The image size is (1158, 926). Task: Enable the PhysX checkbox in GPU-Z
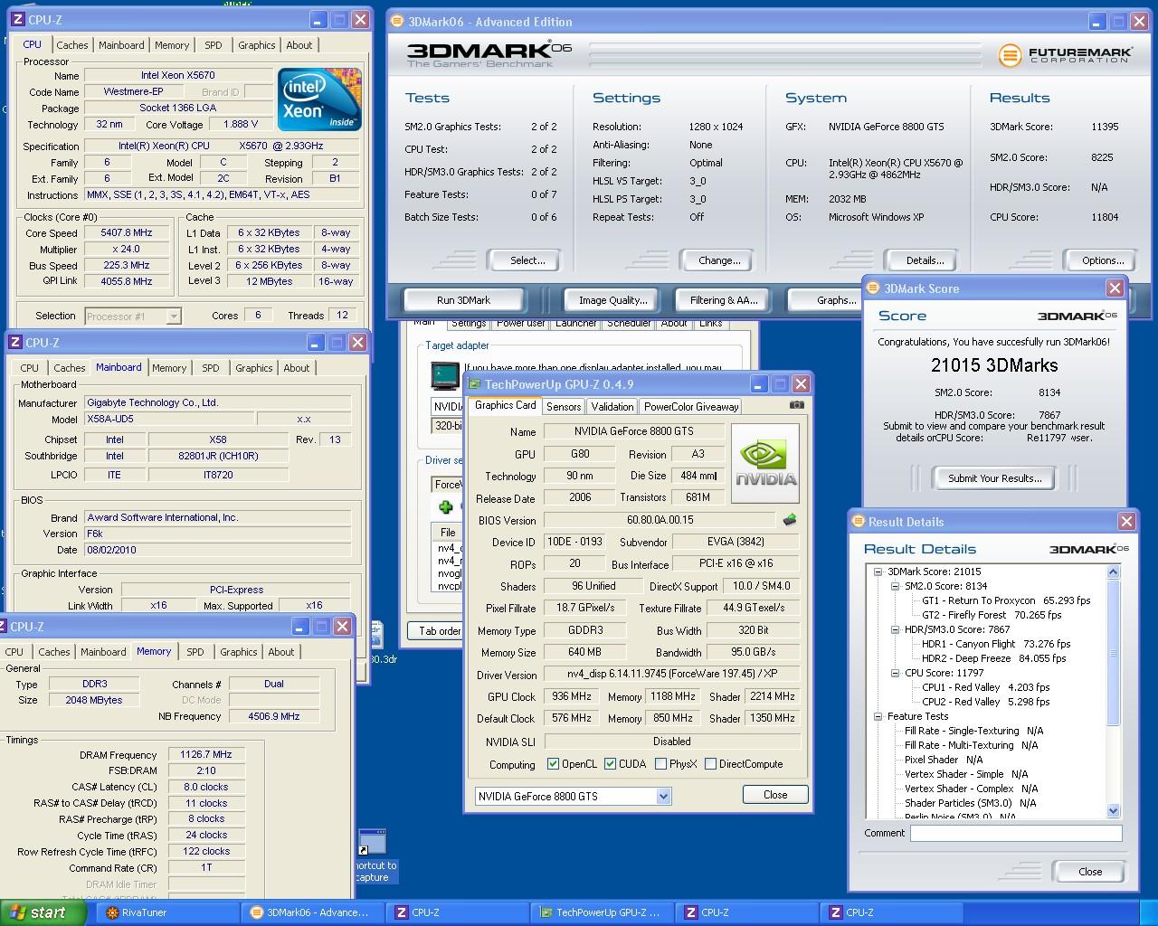tap(661, 764)
